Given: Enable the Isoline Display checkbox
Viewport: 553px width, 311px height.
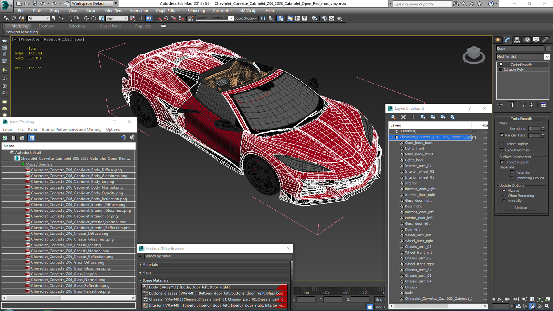Looking at the screenshot, I should pos(502,144).
